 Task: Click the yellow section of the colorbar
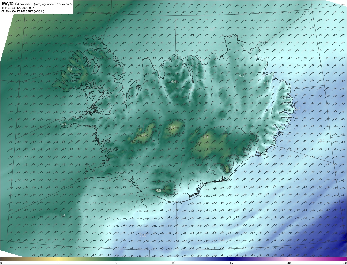pyautogui.click(x=58, y=259)
